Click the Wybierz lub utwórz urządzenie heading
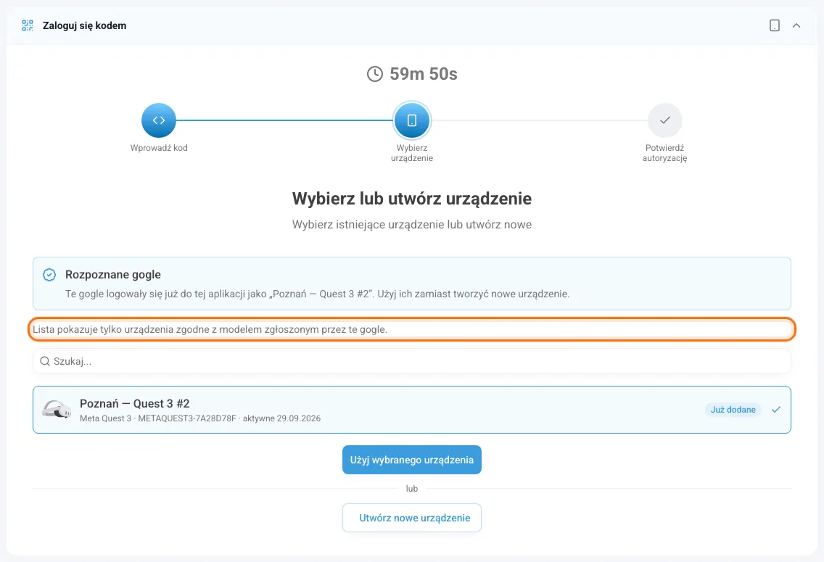The image size is (824, 562). 412,199
